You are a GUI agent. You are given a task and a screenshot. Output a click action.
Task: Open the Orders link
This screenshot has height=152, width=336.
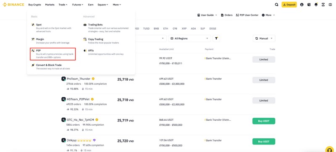tap(227, 15)
